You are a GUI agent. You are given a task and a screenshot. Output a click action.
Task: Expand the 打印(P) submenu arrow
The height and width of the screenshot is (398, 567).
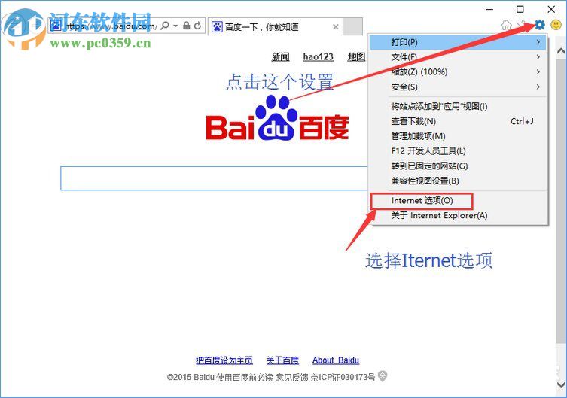538,42
